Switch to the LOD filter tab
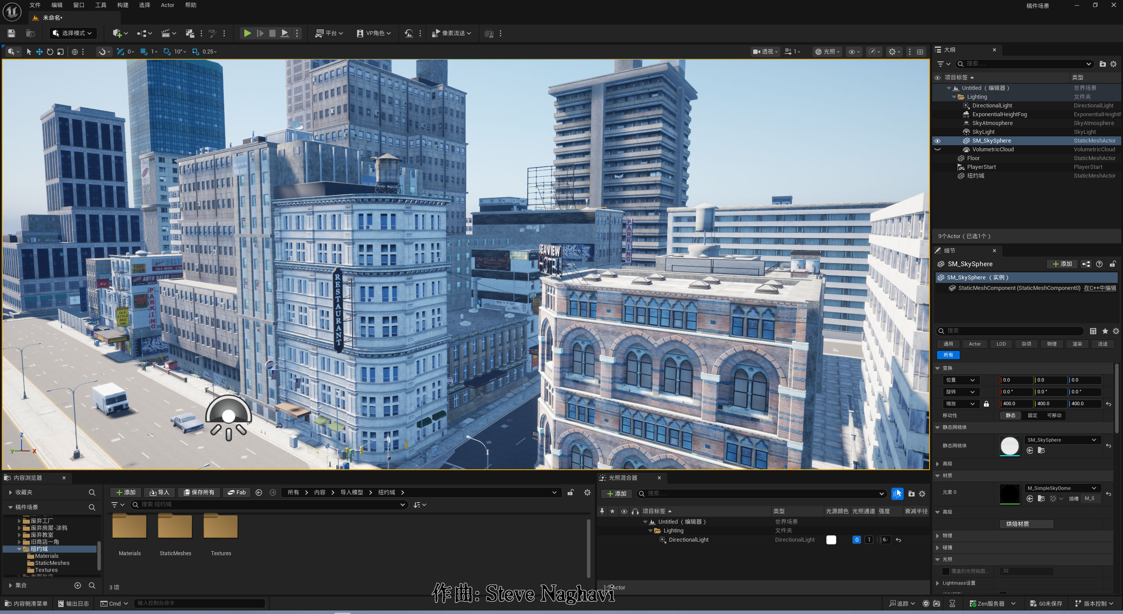Viewport: 1123px width, 614px height. pyautogui.click(x=1001, y=344)
